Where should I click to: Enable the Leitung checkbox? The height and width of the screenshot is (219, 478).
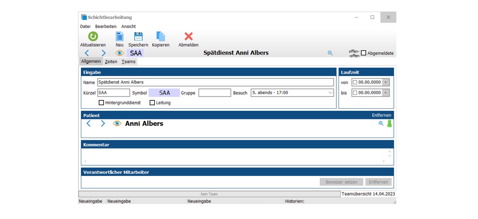(x=152, y=103)
